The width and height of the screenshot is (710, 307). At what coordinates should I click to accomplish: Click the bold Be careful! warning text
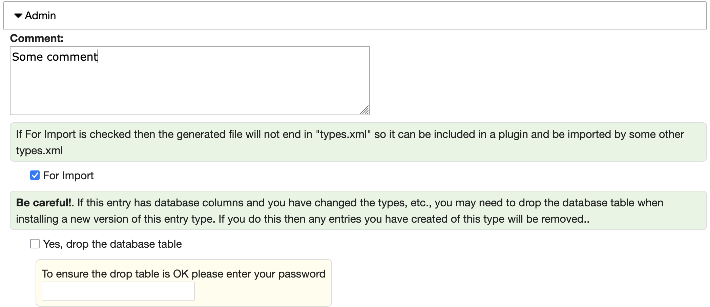[44, 203]
